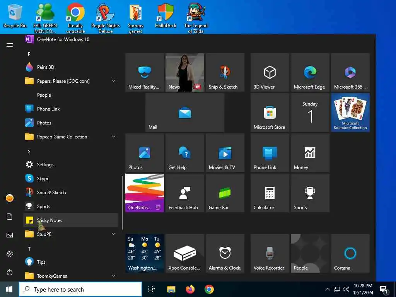The width and height of the screenshot is (396, 297).
Task: Open Sports in the app list
Action: click(70, 207)
